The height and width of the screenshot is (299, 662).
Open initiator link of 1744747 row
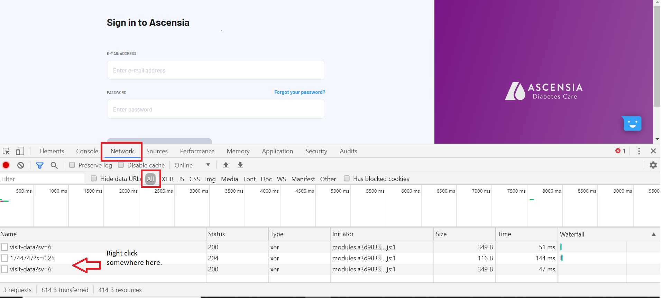pos(364,258)
